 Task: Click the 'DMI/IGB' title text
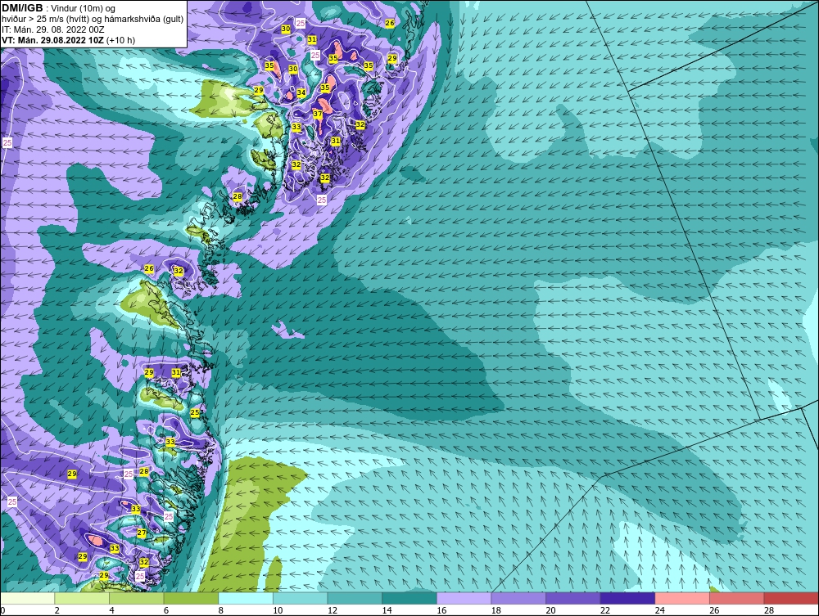click(22, 8)
